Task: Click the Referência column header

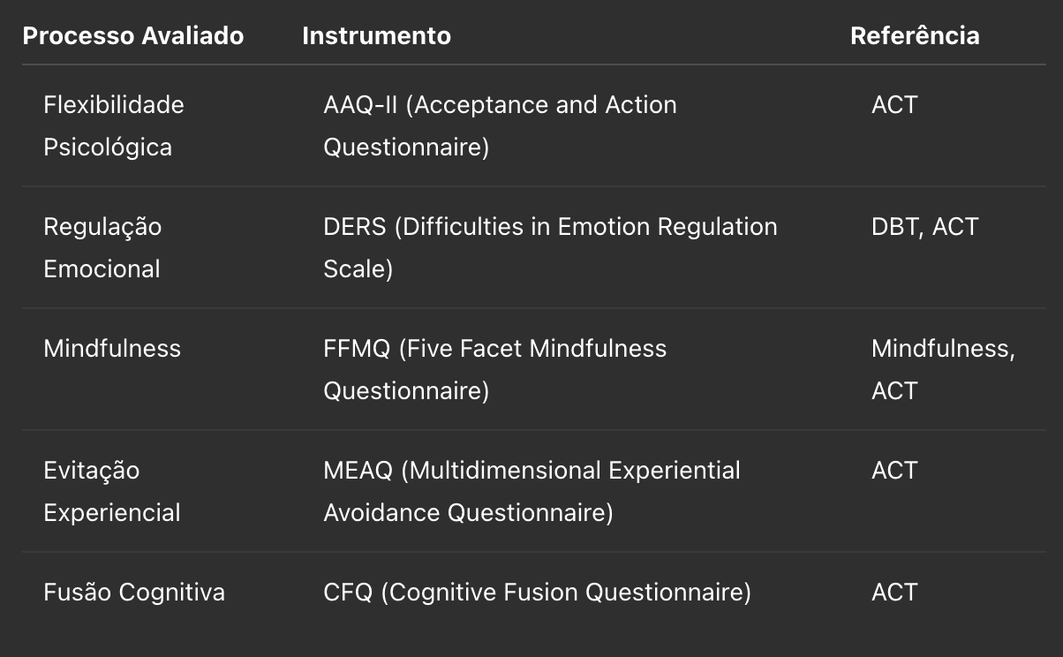Action: tap(915, 36)
